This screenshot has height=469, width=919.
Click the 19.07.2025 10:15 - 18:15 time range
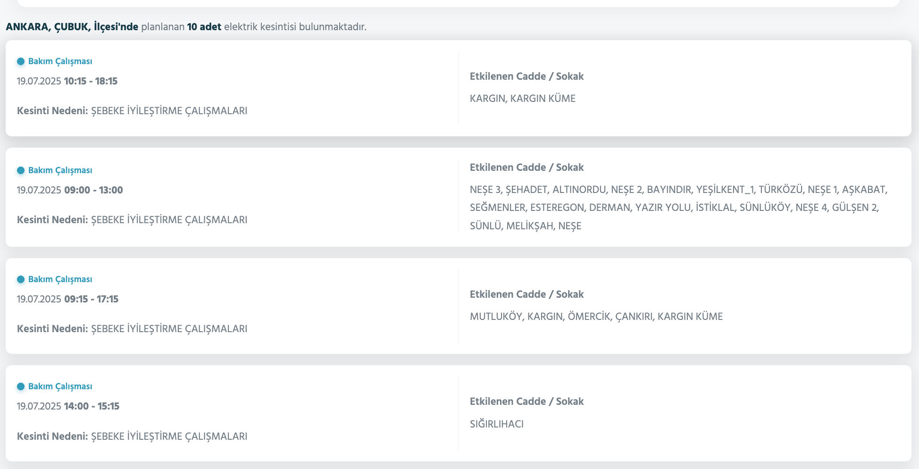[67, 81]
